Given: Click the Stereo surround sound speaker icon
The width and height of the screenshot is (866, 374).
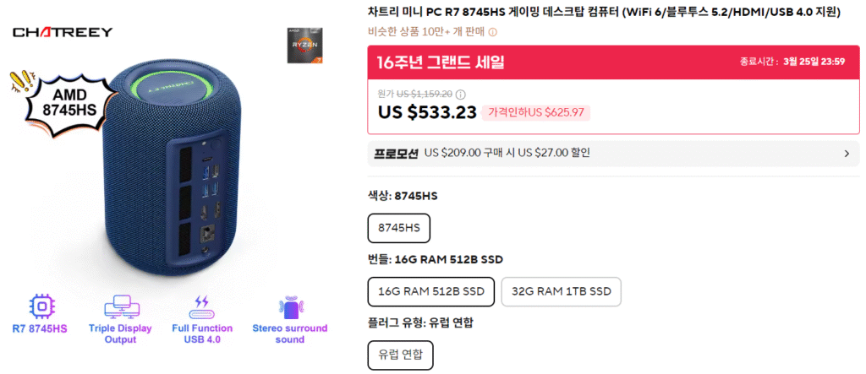Looking at the screenshot, I should coord(289,306).
